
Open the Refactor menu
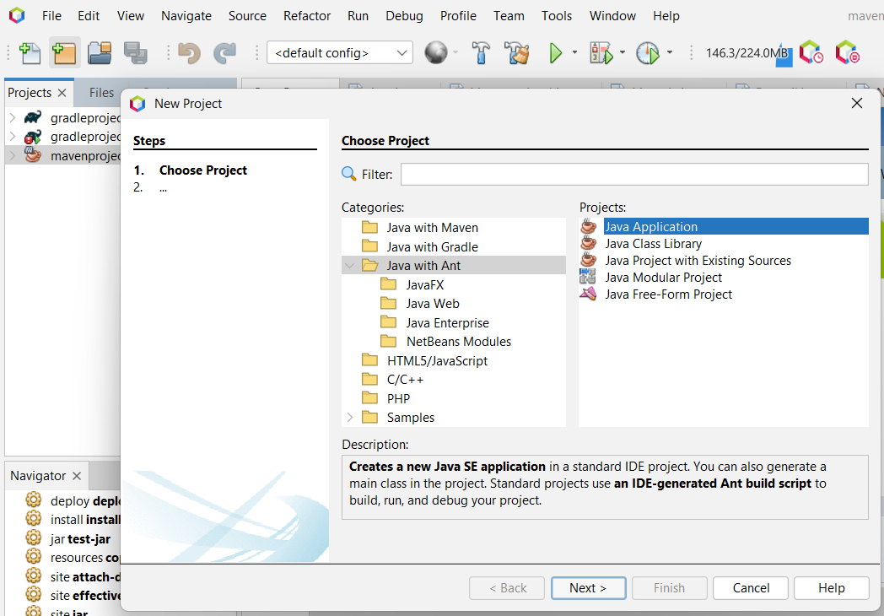[x=307, y=16]
